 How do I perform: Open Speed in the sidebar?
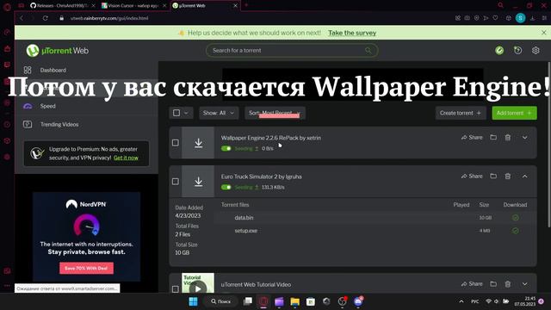point(48,106)
